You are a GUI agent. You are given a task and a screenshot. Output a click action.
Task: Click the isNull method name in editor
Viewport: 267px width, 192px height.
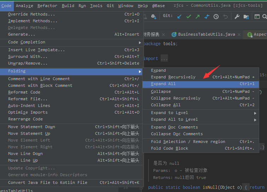click(210, 187)
